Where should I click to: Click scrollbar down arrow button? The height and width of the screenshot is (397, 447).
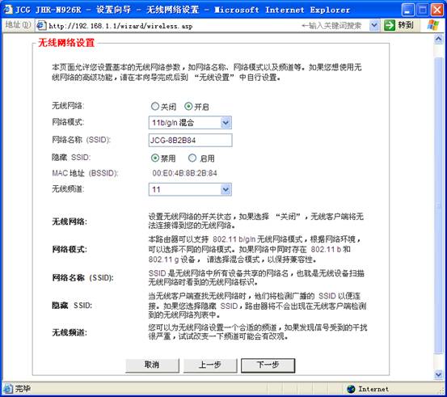click(438, 374)
